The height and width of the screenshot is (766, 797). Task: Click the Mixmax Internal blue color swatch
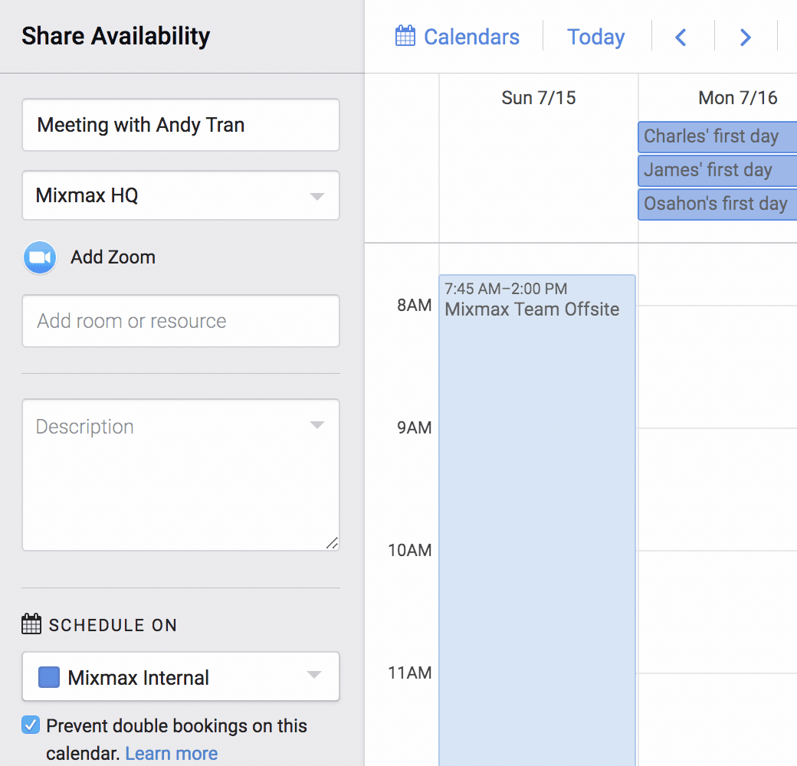pyautogui.click(x=49, y=677)
